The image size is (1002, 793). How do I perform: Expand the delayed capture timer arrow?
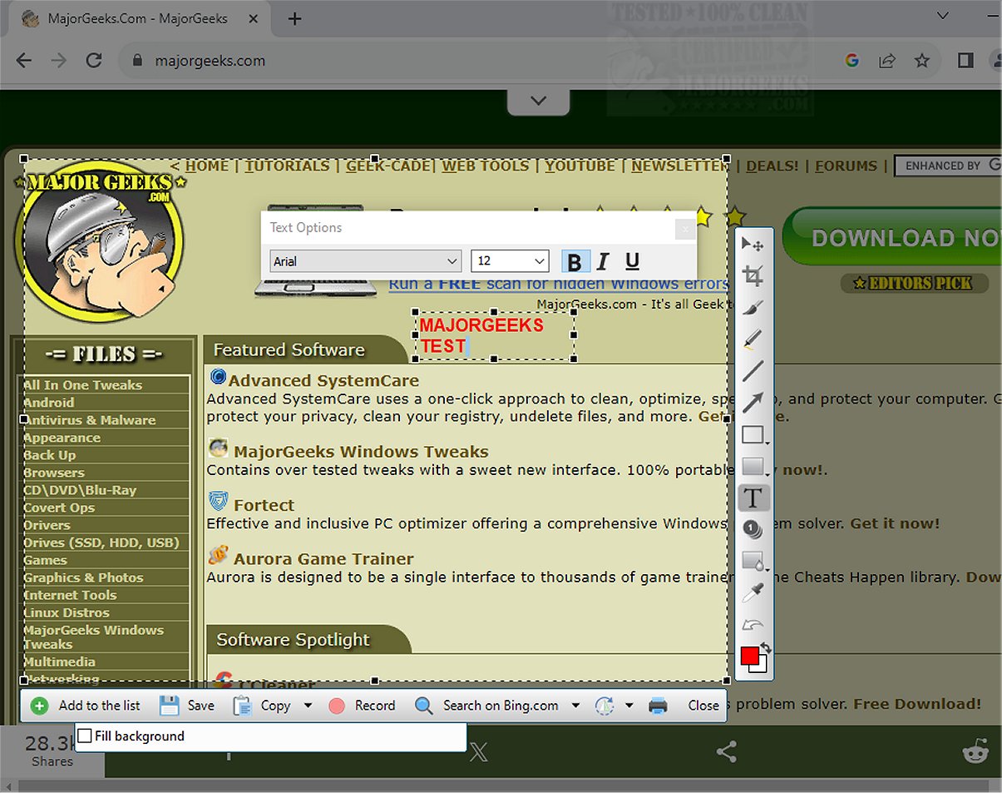[629, 706]
